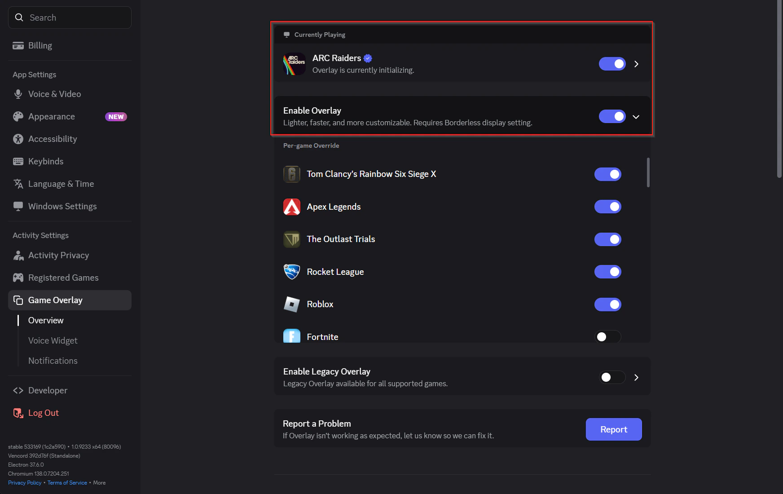
Task: Open Activity Privacy settings
Action: click(70, 255)
